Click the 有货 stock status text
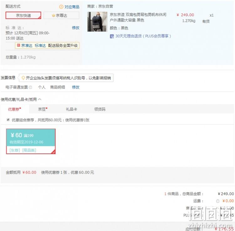Viewport: 235px width, 231px height. (x=206, y=21)
